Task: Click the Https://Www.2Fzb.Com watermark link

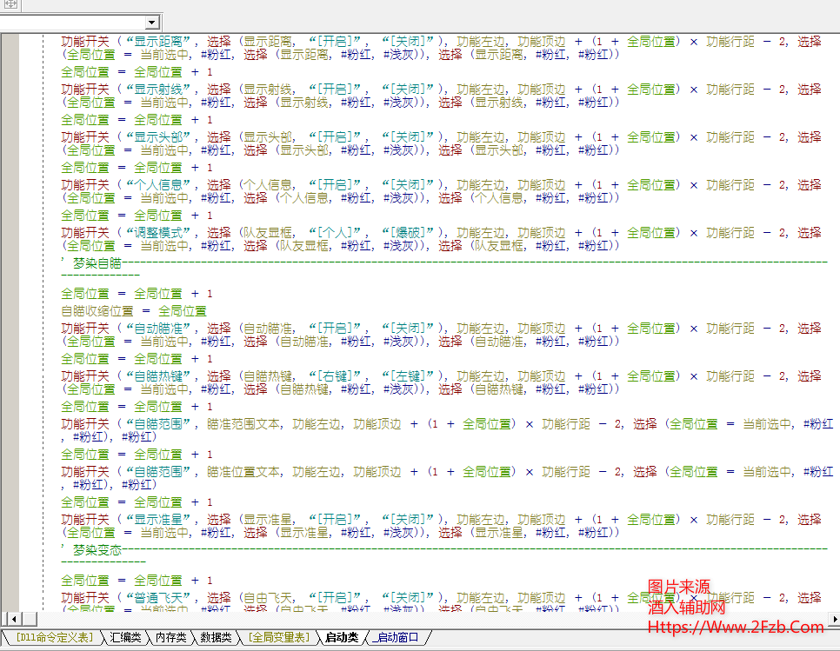Action: (x=736, y=627)
